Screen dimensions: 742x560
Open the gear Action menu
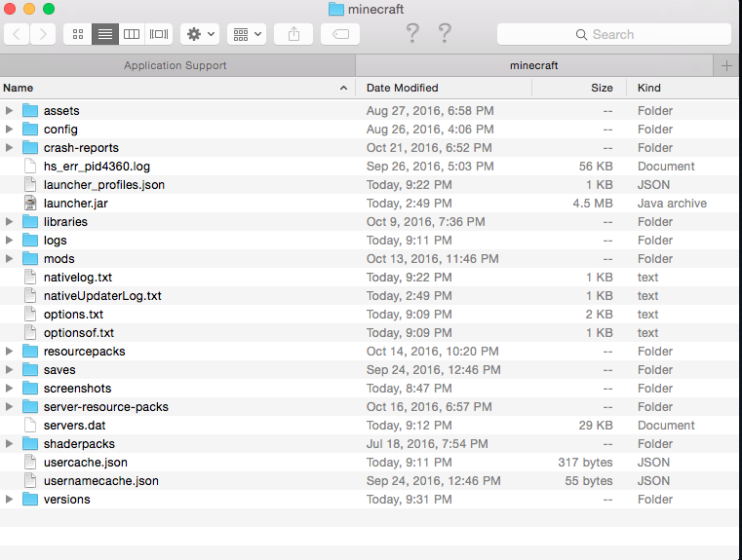(200, 34)
